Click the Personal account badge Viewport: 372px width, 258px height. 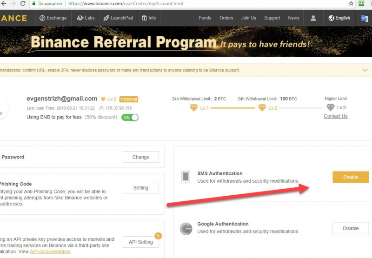pos(129,99)
